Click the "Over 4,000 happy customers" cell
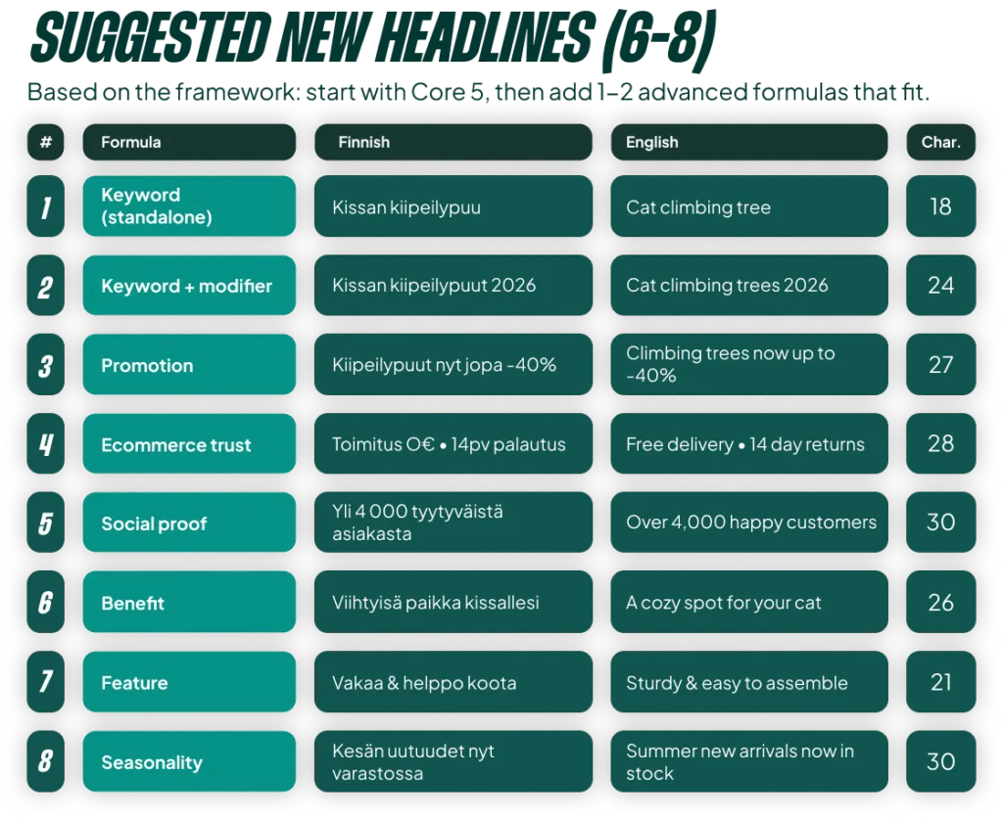Viewport: 1003px width, 819px height. [x=749, y=522]
